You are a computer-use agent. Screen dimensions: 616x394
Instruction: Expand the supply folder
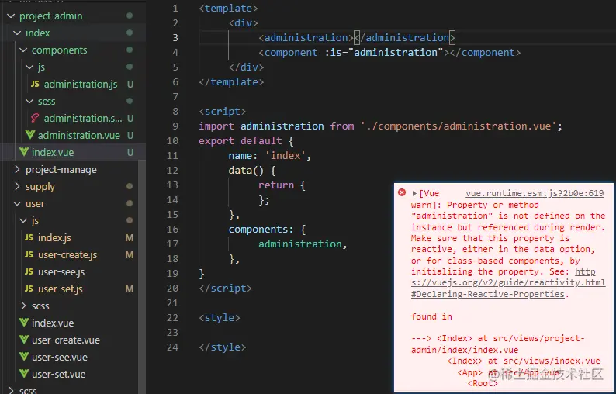(x=17, y=186)
